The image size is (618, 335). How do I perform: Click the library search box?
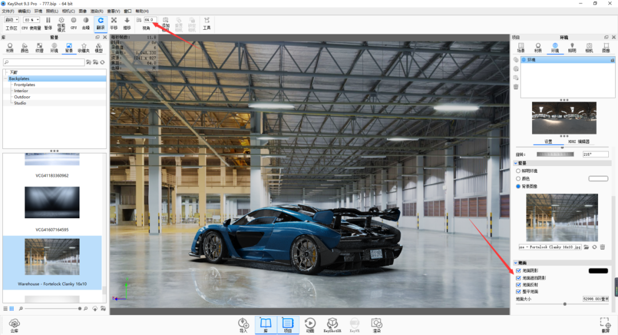43,62
